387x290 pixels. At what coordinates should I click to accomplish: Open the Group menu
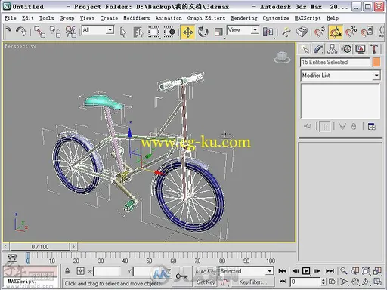coord(67,18)
